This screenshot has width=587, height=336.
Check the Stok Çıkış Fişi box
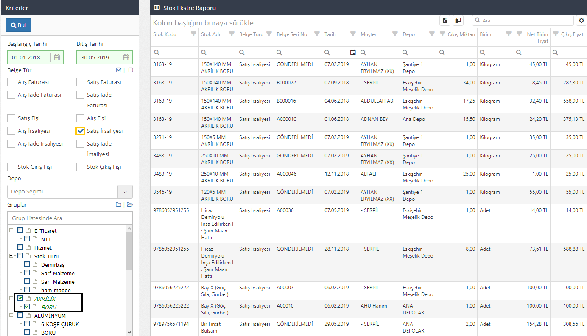[81, 167]
